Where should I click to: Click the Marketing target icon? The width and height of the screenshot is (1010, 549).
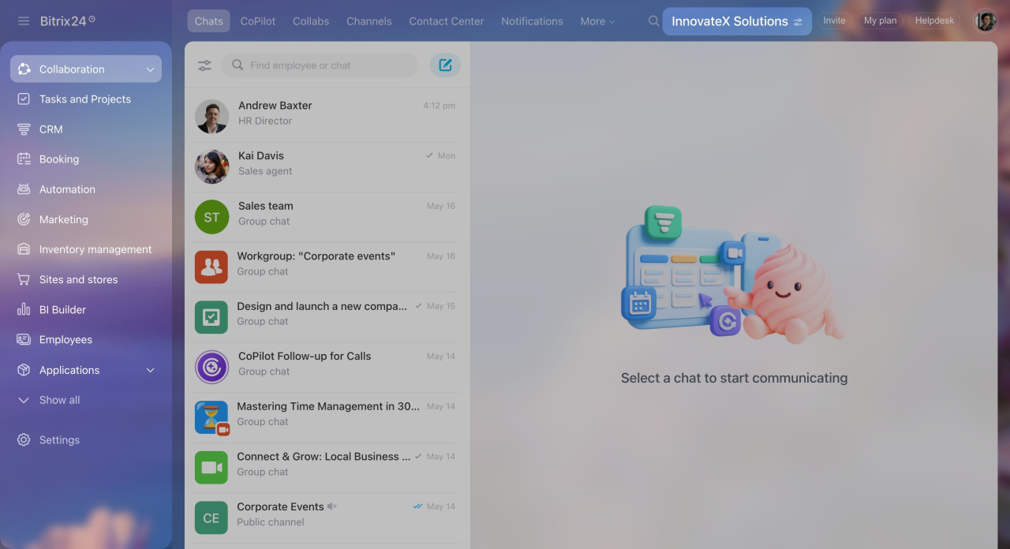coord(24,219)
